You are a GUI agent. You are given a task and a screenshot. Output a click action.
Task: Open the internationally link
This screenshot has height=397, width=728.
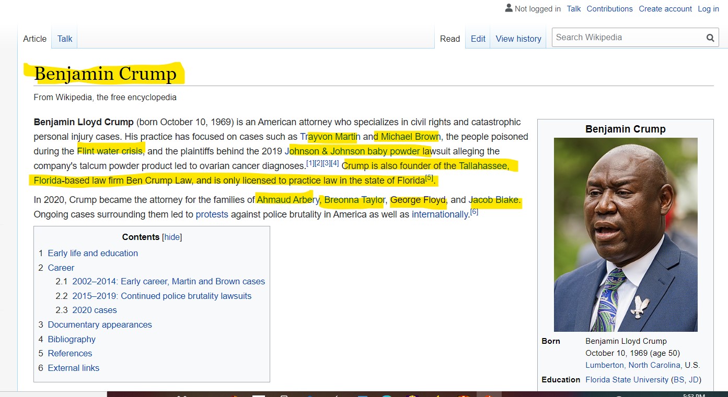(440, 214)
